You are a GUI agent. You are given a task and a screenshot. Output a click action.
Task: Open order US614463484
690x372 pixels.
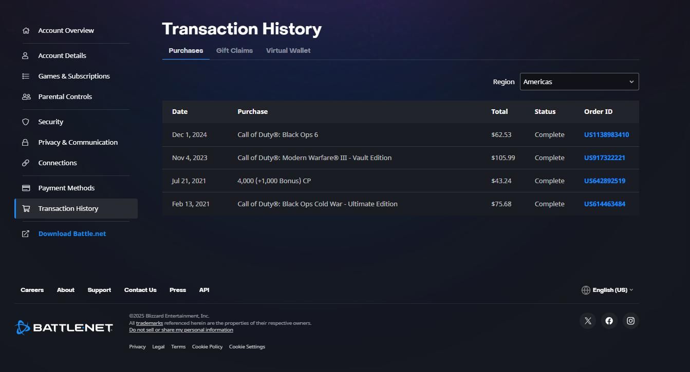pos(605,204)
